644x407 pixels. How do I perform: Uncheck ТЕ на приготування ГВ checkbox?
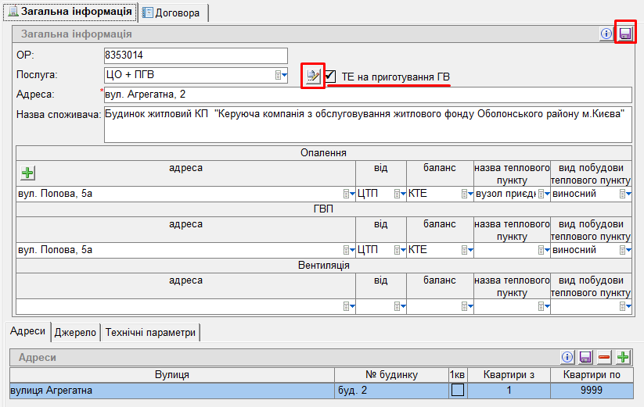pos(331,76)
